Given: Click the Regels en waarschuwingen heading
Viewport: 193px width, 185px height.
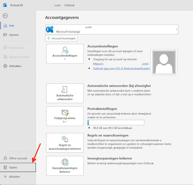Looking at the screenshot, I should click(108, 135).
